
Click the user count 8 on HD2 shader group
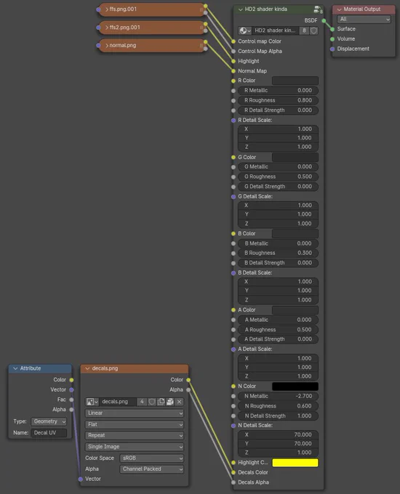[x=304, y=31]
